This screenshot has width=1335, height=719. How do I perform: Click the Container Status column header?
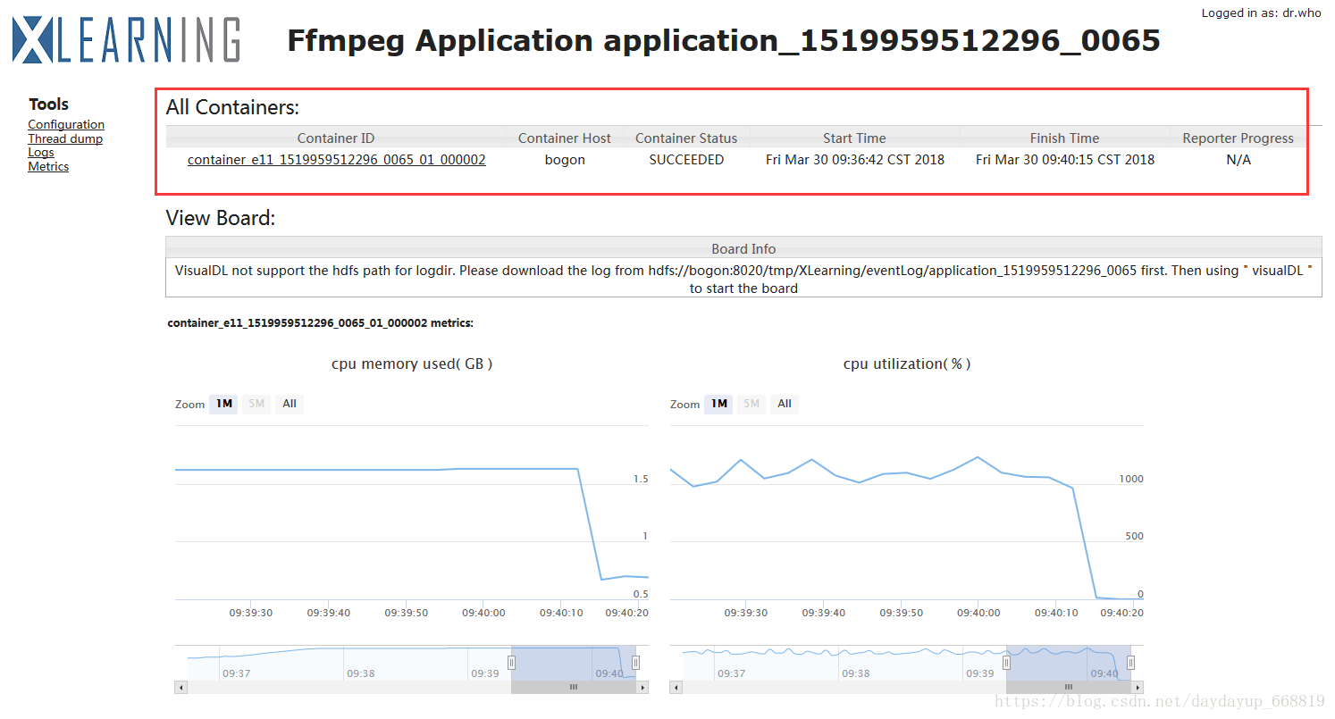pos(686,138)
